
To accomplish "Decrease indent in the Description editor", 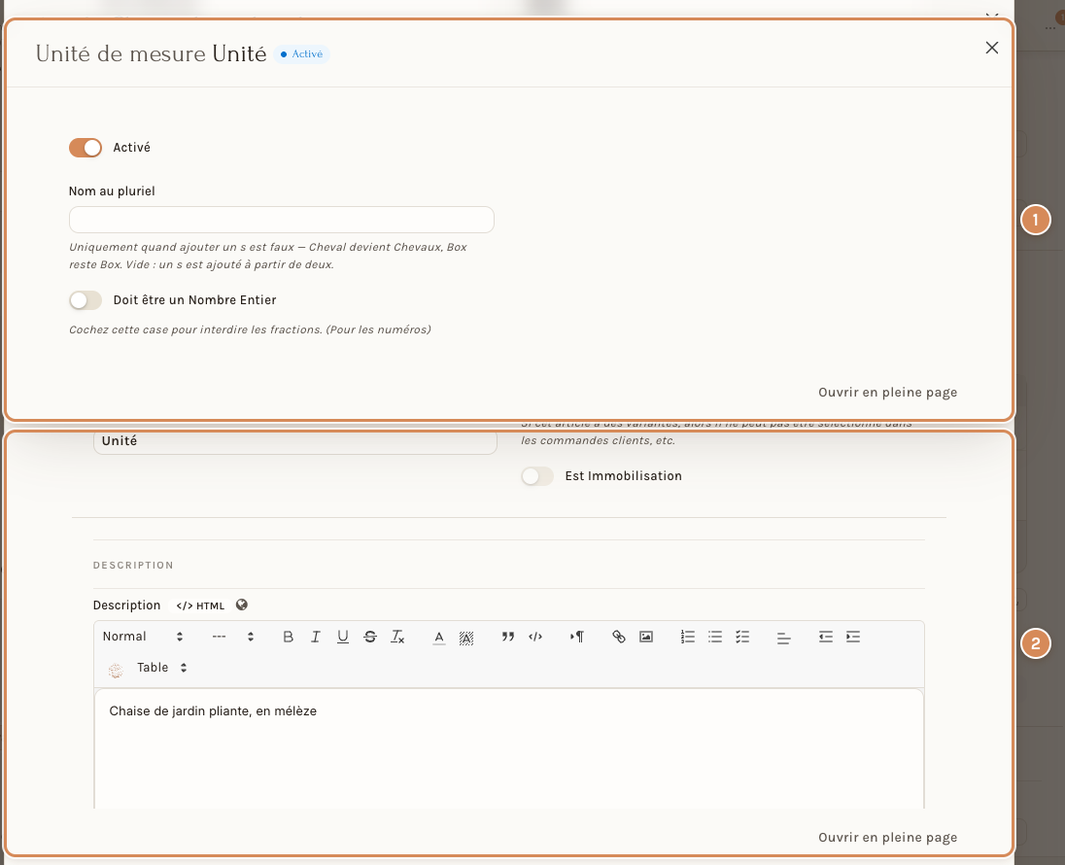I will [825, 637].
